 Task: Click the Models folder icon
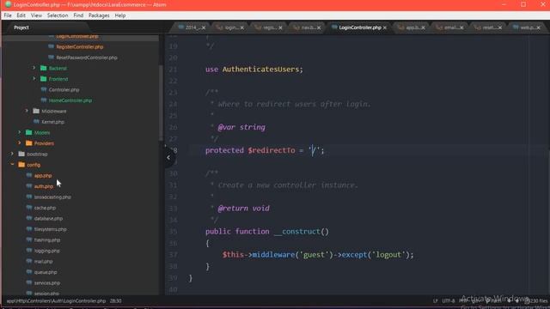point(28,132)
